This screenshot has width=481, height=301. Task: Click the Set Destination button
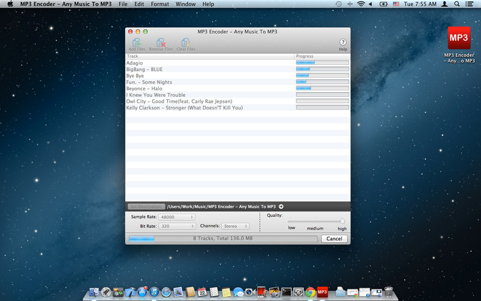146,206
